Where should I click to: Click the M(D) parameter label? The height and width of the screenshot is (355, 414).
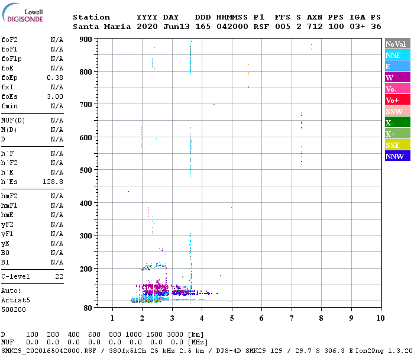(x=9, y=130)
